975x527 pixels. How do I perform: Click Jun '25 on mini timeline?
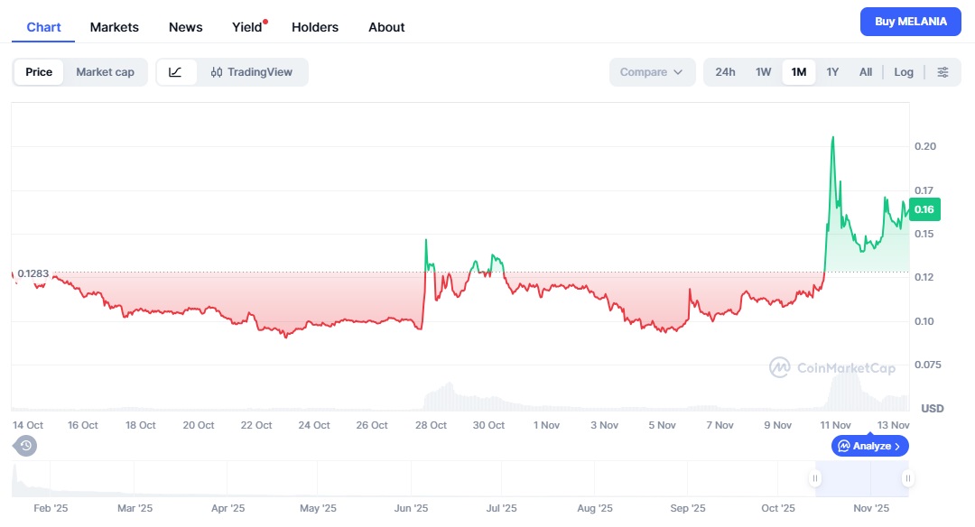[x=411, y=508]
